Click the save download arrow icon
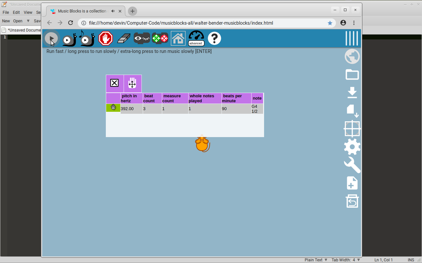 click(352, 93)
